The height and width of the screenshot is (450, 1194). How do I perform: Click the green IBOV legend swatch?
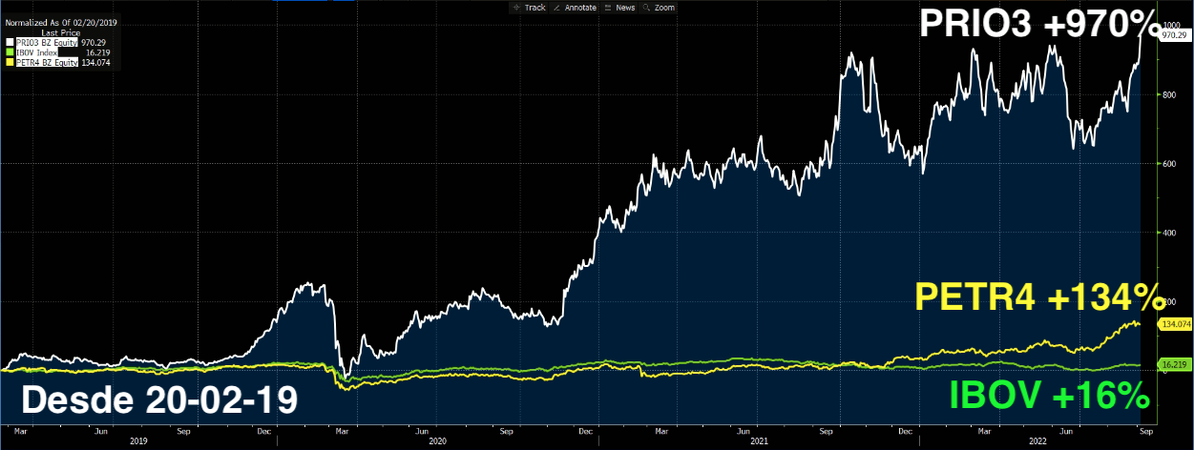(x=10, y=52)
